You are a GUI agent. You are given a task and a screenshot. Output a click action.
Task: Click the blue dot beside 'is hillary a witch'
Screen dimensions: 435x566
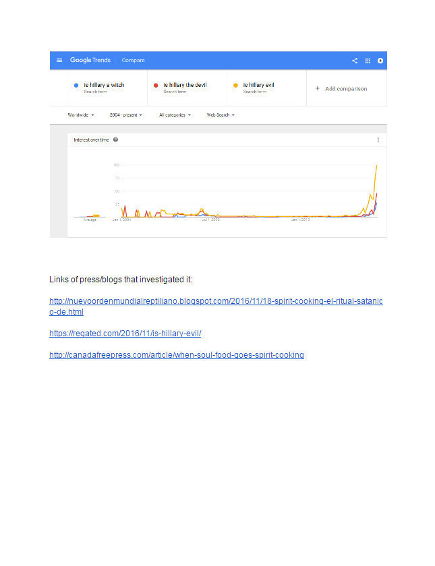point(76,85)
